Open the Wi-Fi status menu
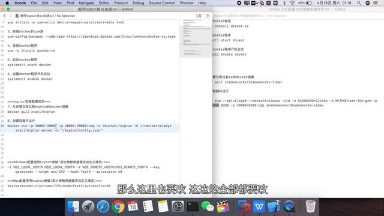The width and height of the screenshot is (384, 216). (292, 3)
